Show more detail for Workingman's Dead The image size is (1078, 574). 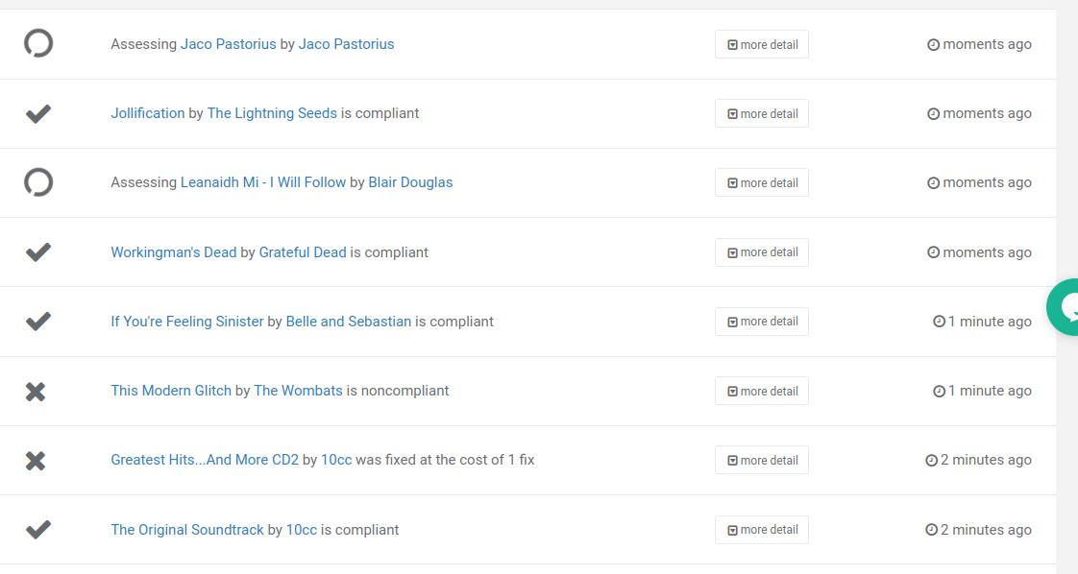click(762, 252)
